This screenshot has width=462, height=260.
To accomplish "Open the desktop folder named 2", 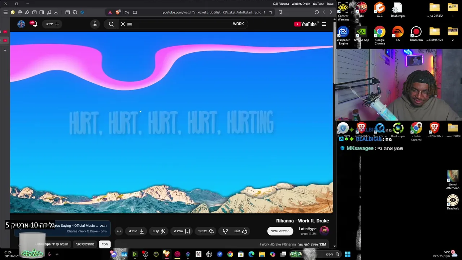I will point(453,34).
